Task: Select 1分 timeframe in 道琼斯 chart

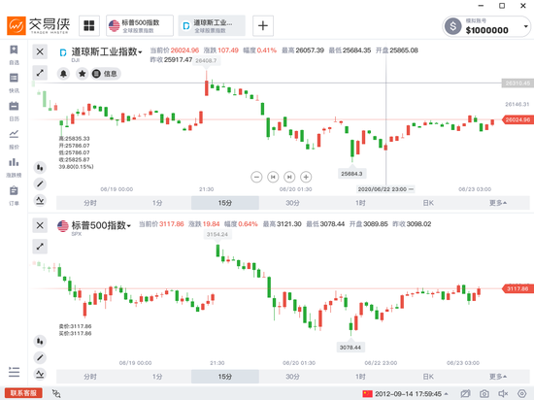Action: point(157,203)
